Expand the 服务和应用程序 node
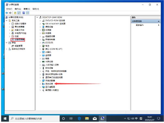164x123 pixels. tap(7, 49)
